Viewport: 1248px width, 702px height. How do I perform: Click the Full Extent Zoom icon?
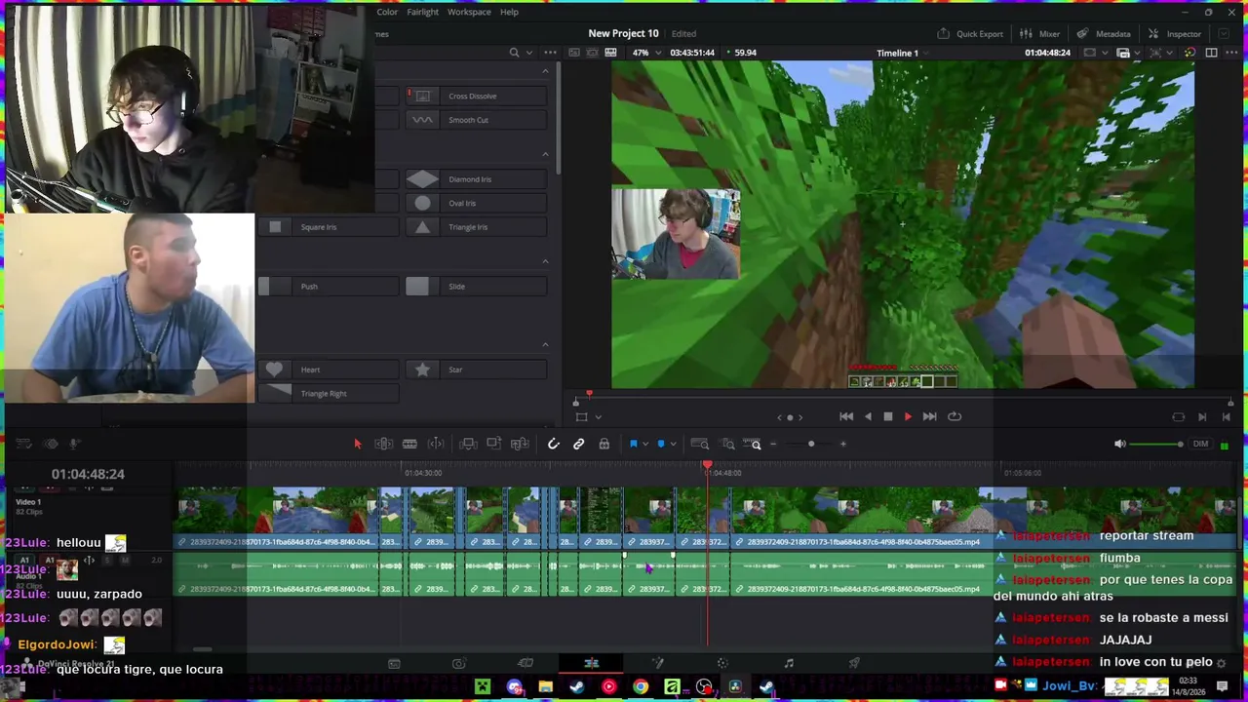[x=701, y=444]
